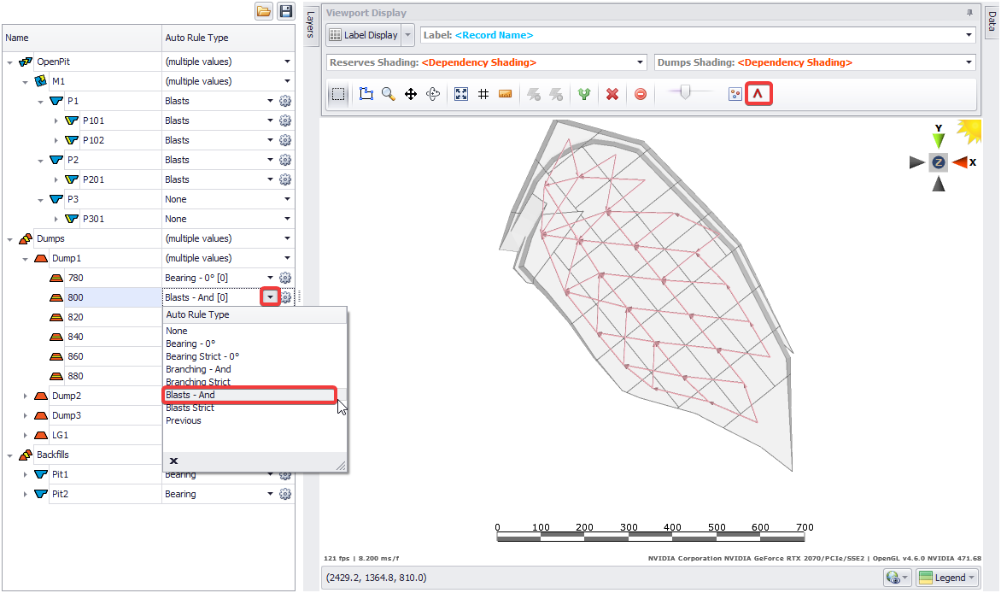
Task: Select the ruler measure tool
Action: [506, 94]
